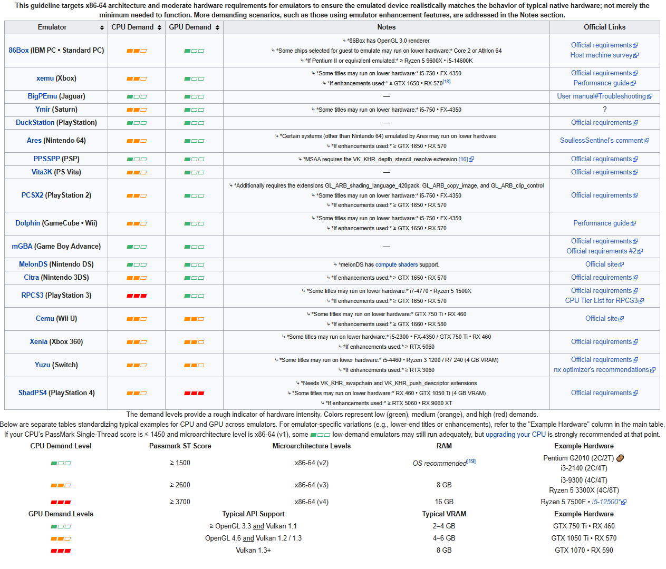Open Performance guide link in Dolphin row

(604, 223)
